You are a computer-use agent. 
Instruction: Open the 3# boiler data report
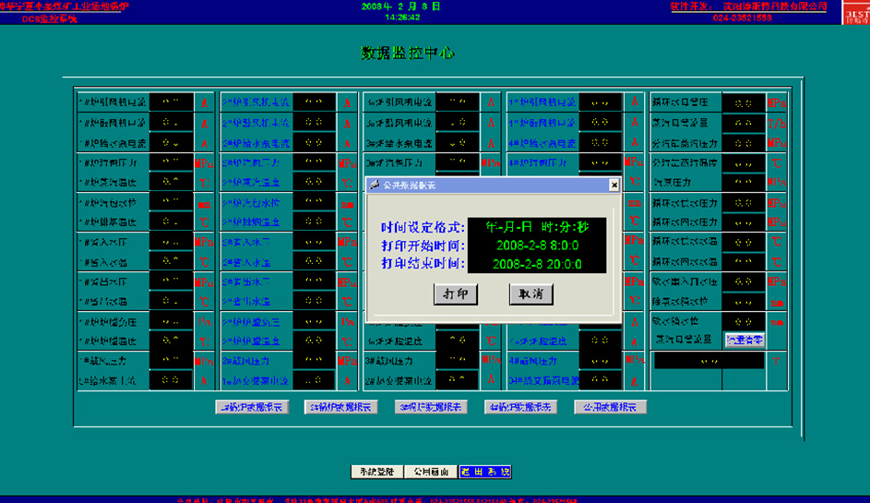[431, 407]
